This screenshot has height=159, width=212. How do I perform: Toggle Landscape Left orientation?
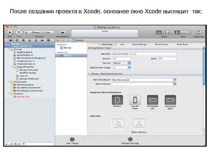[153, 100]
